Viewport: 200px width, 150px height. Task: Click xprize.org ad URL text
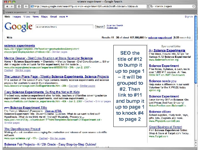coord(154,91)
